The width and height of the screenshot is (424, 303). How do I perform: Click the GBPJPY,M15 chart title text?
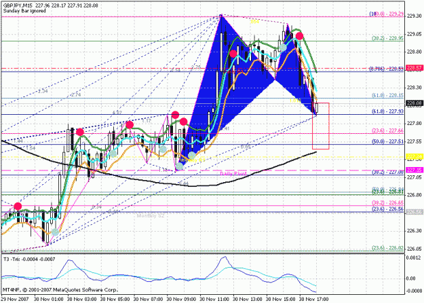50,5
